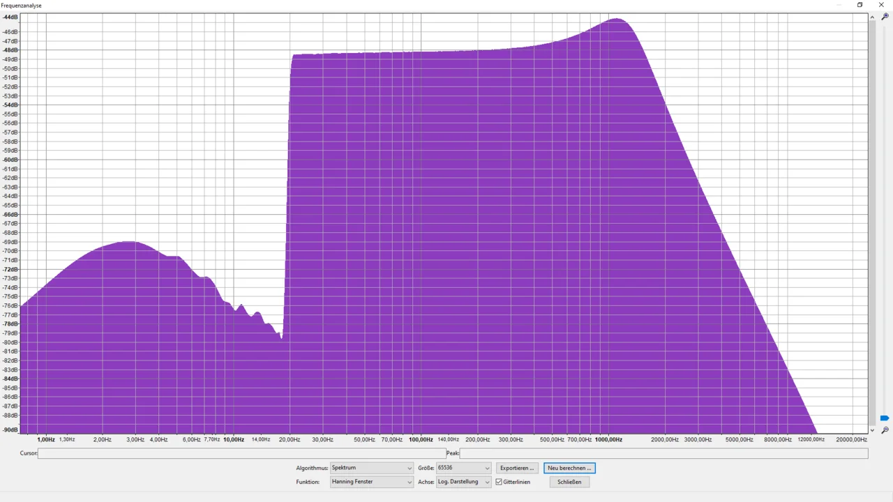The width and height of the screenshot is (893, 502).
Task: Click the blue vertical zoom slider thumb
Action: 885,418
